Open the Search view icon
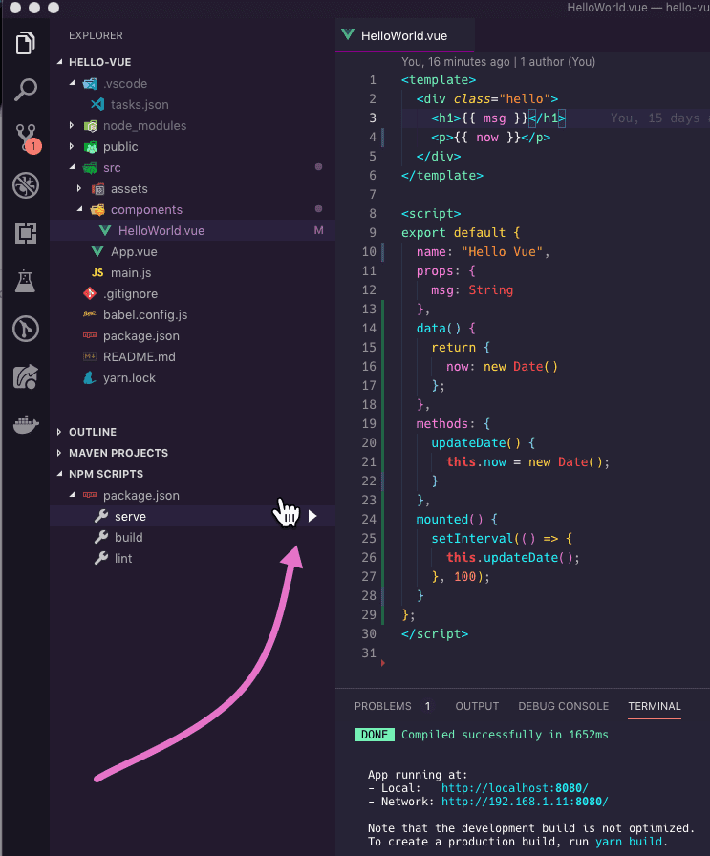The image size is (710, 856). coord(26,91)
